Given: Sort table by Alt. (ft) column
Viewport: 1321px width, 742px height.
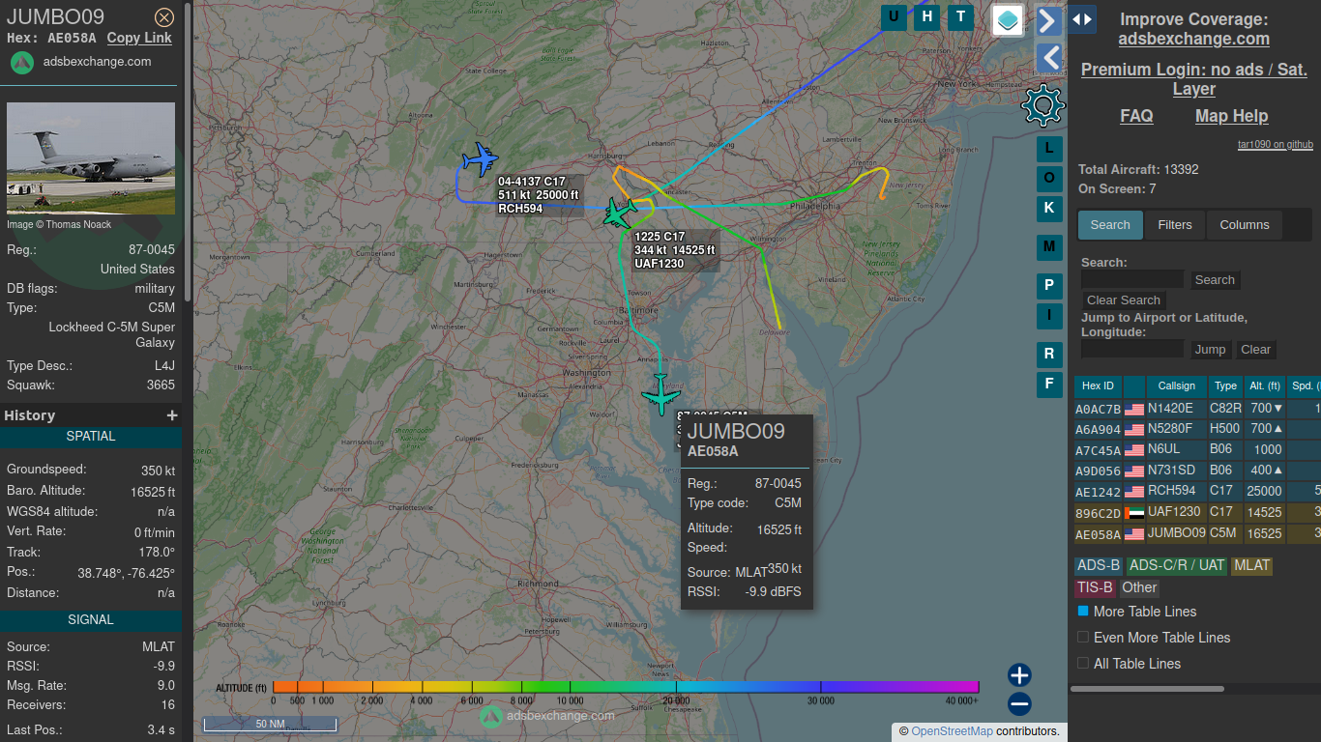Looking at the screenshot, I should [x=1265, y=386].
